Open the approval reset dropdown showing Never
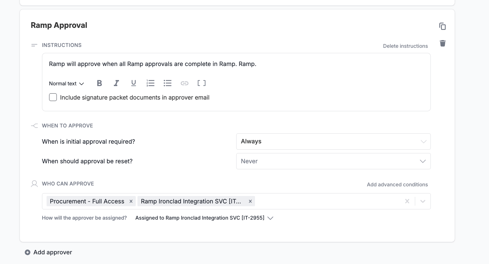 point(333,161)
